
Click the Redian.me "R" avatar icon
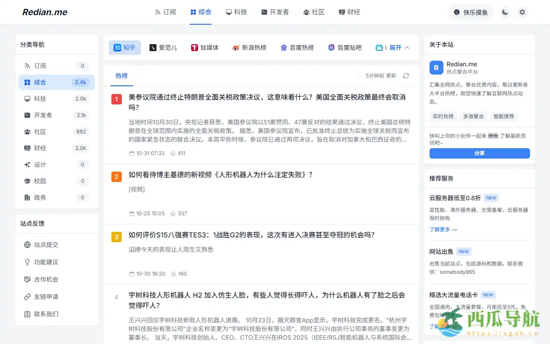[x=436, y=68]
